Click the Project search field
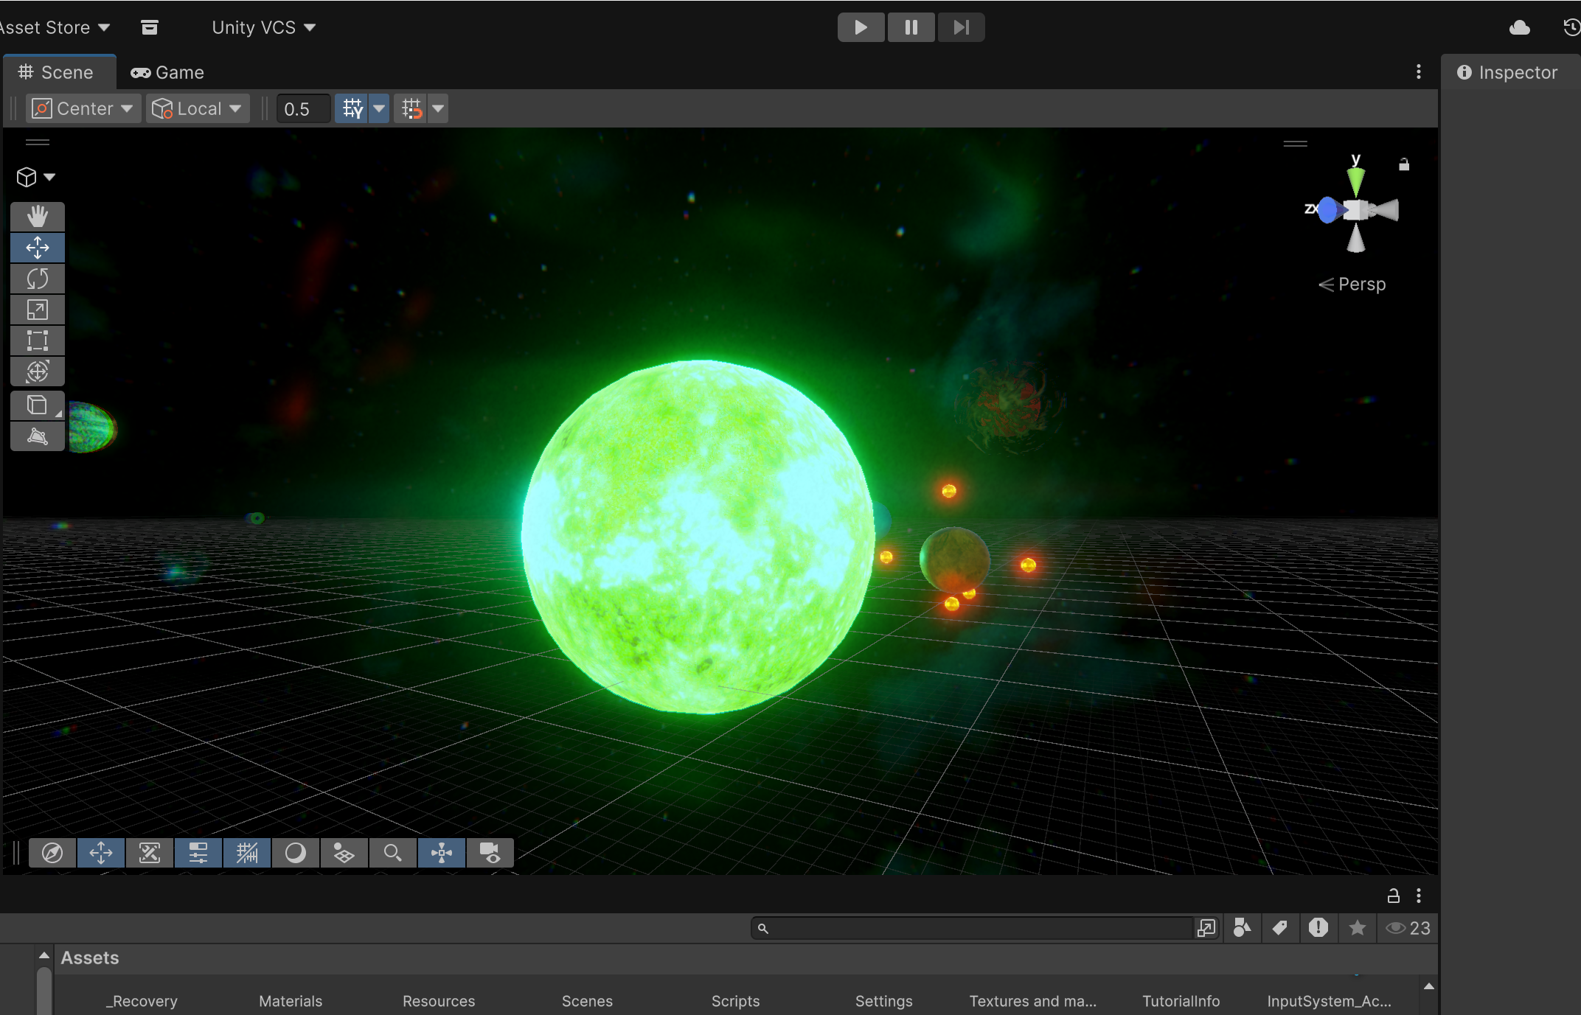Screen dimensions: 1581x1015 coord(973,928)
